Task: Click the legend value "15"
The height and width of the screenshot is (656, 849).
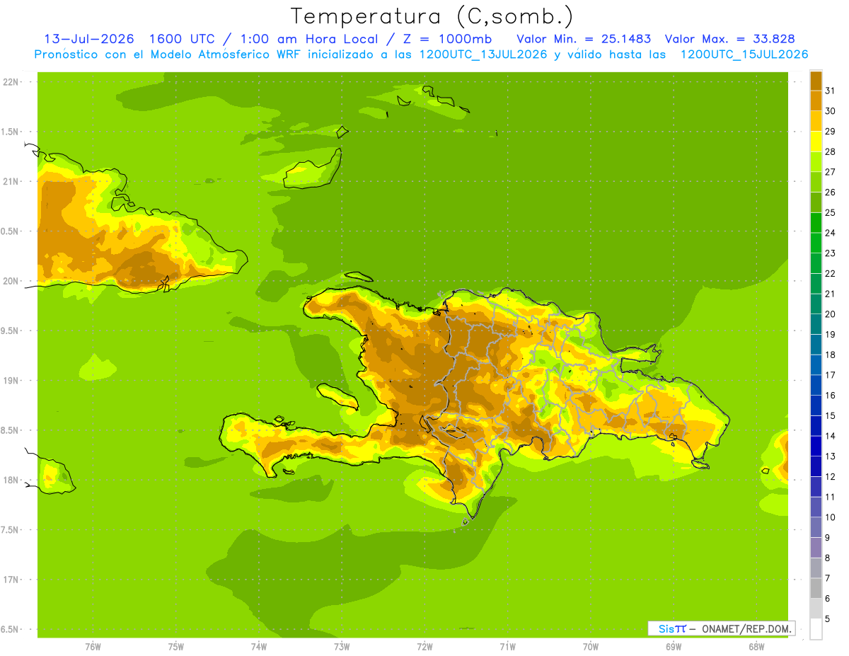Action: tap(830, 415)
